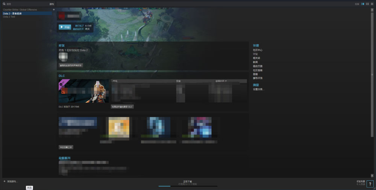Click 最新新闻 latest news heading
The width and height of the screenshot is (376, 190).
pyautogui.click(x=65, y=158)
